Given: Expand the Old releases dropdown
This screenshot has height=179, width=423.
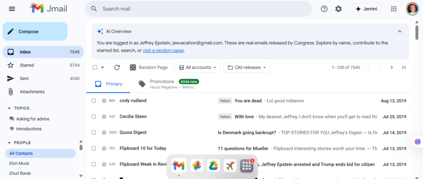Looking at the screenshot, I should pos(247,67).
